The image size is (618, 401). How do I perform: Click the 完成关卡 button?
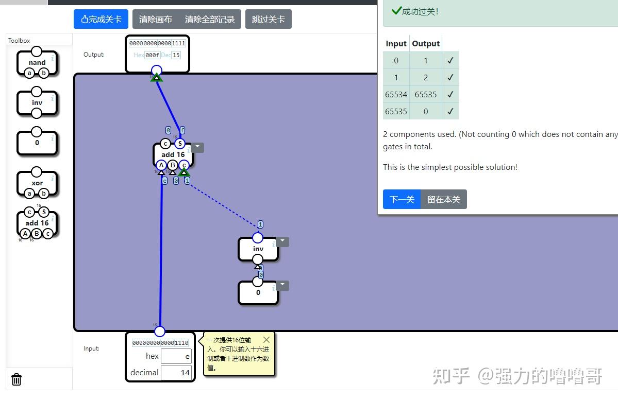101,19
